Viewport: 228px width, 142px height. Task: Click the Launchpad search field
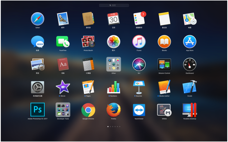(x=114, y=5)
